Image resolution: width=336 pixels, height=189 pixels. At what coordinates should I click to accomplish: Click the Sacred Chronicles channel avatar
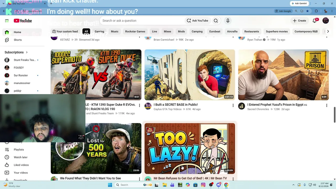coord(241,106)
